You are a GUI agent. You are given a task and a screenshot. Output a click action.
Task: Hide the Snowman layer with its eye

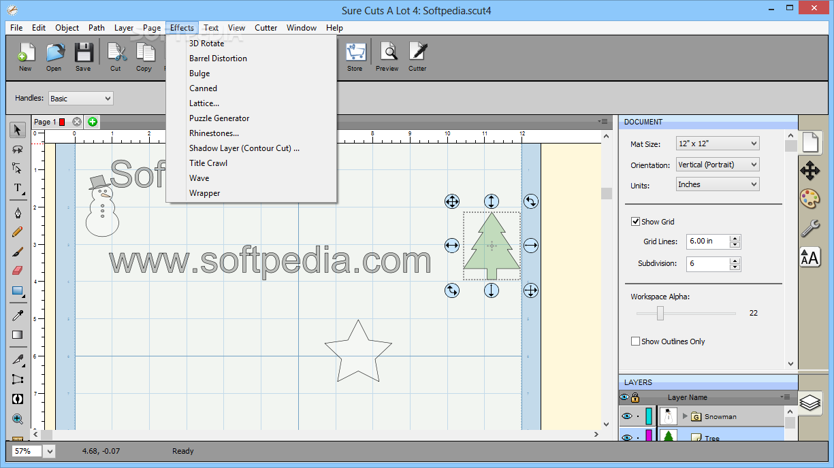point(627,416)
